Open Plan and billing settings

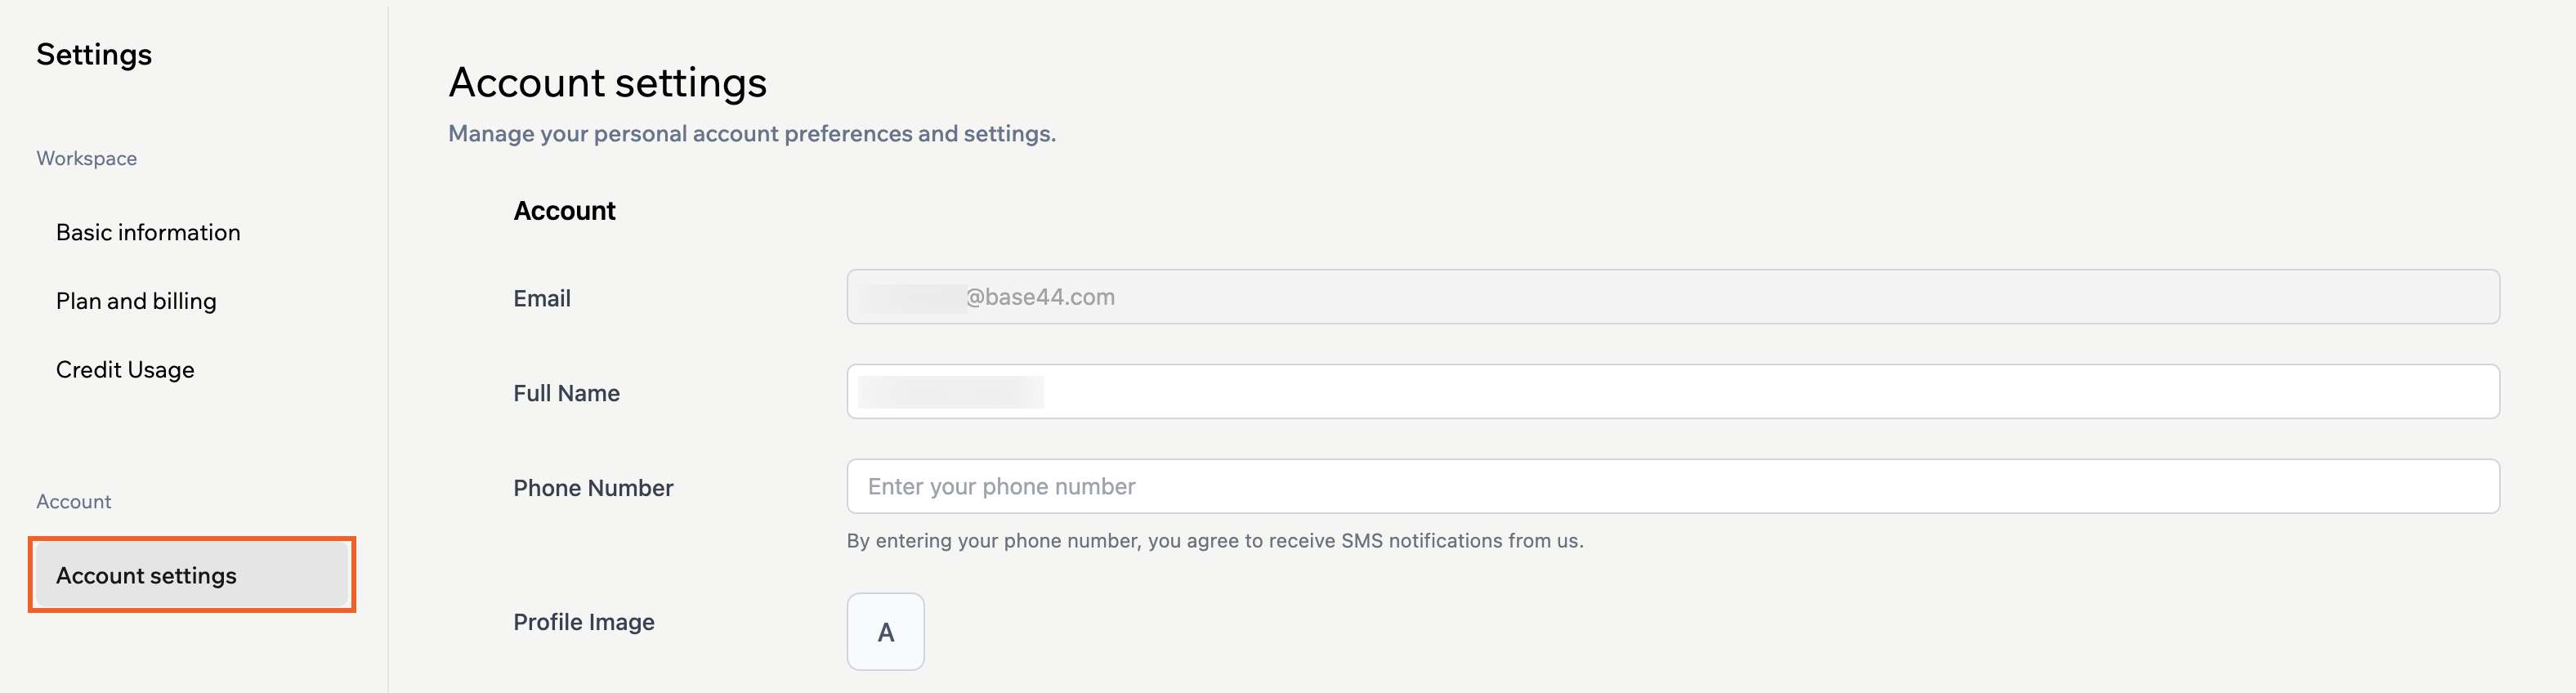pyautogui.click(x=136, y=300)
